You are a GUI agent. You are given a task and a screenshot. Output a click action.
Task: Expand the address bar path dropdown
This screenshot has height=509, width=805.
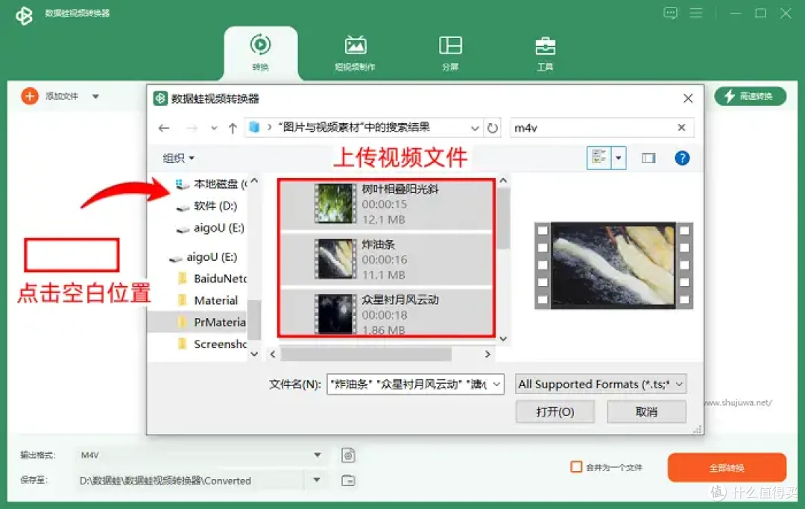pos(475,128)
